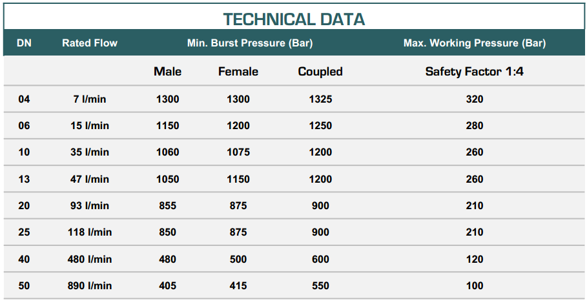Click the 890 l/min rated flow cell
The image size is (587, 306).
coord(90,286)
